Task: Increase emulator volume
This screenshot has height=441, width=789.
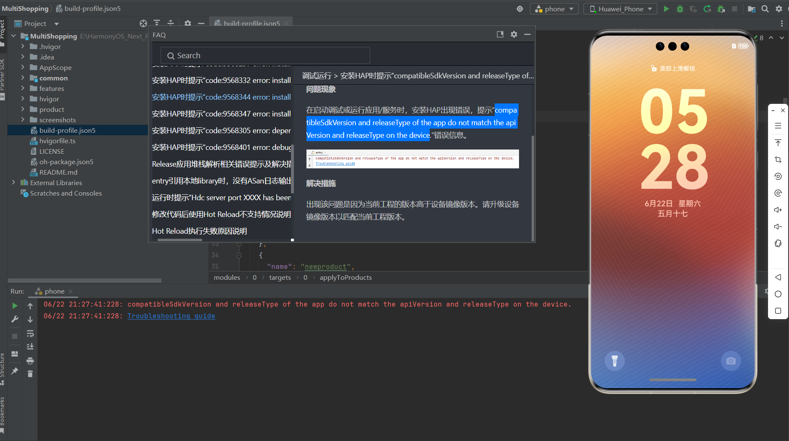Action: pyautogui.click(x=778, y=210)
